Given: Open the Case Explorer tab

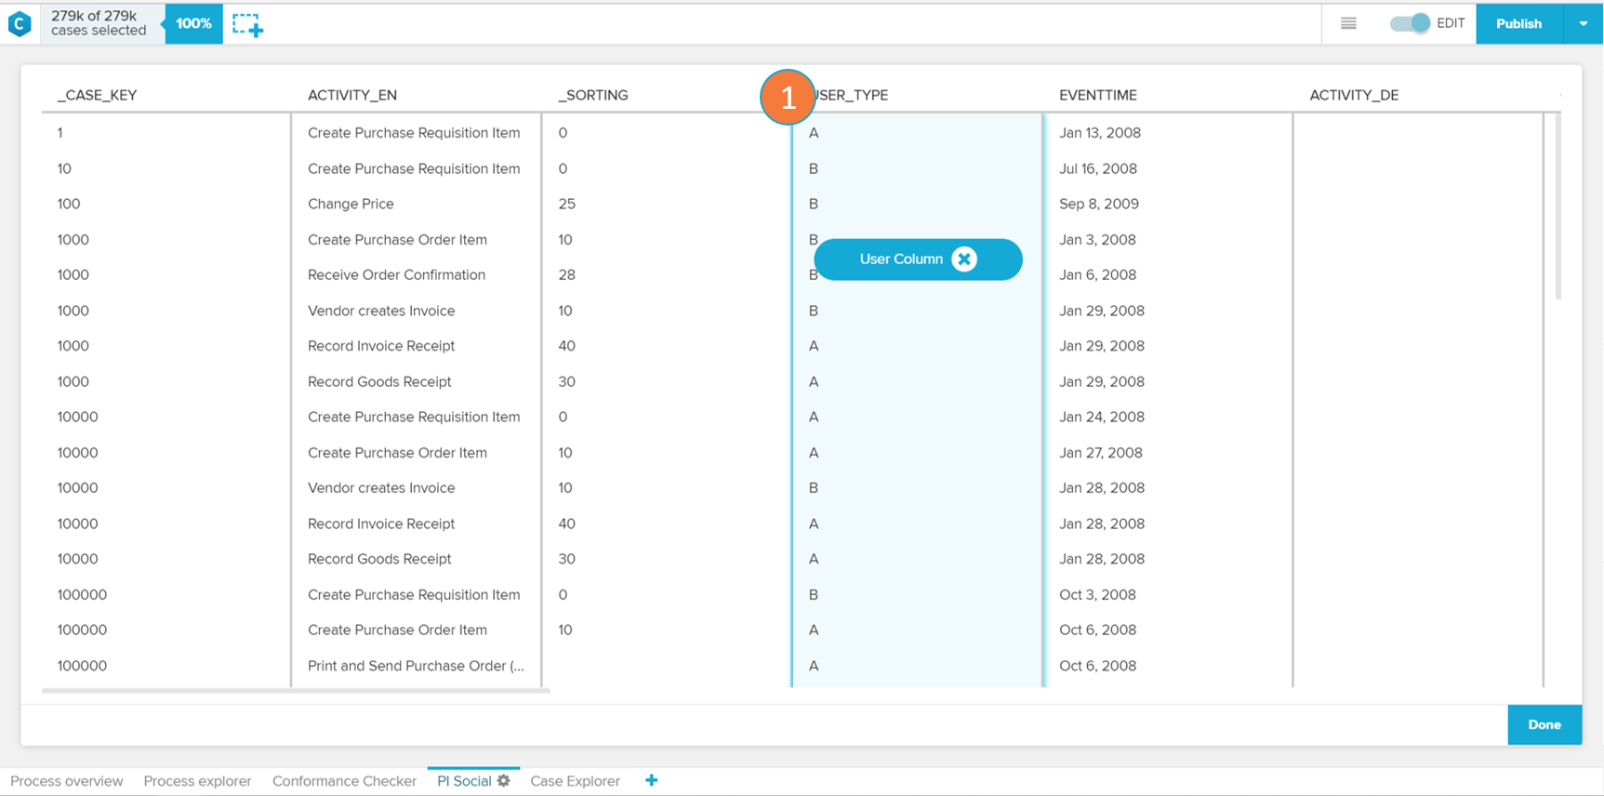Looking at the screenshot, I should [x=575, y=781].
